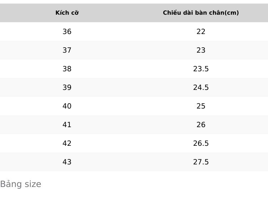Select size 41 cell
This screenshot has width=268, height=197.
[67, 125]
